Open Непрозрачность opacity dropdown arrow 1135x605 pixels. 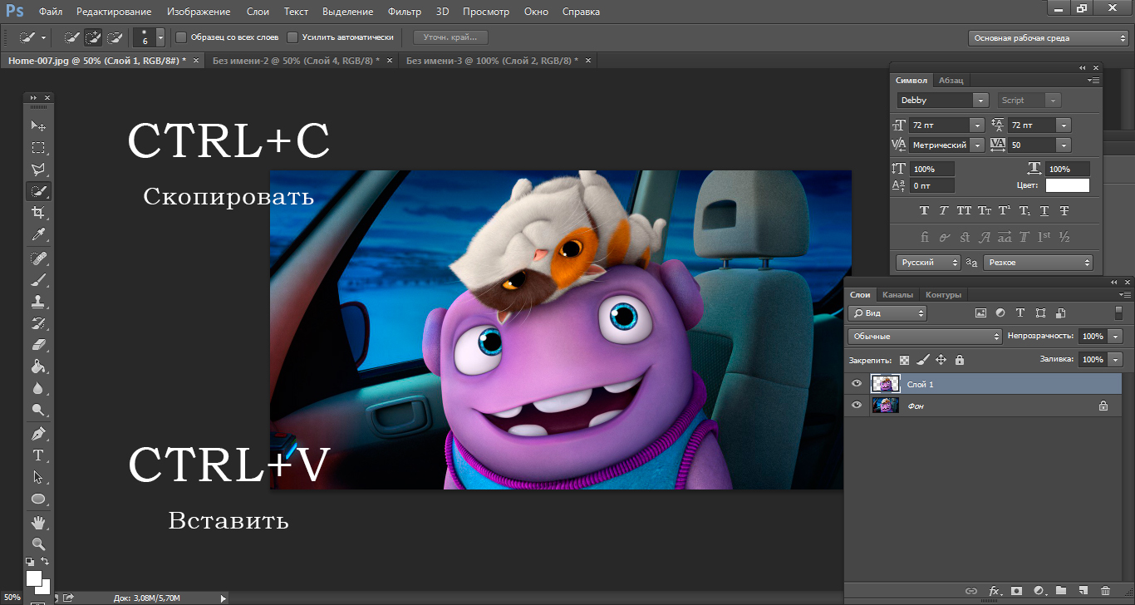pyautogui.click(x=1115, y=337)
